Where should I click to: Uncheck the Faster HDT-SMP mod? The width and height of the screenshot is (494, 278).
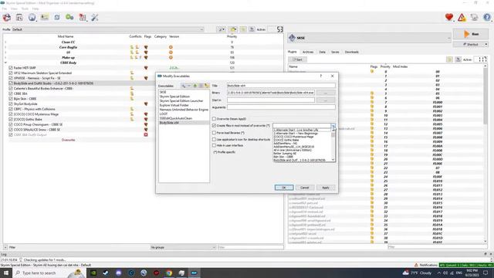tap(11, 68)
